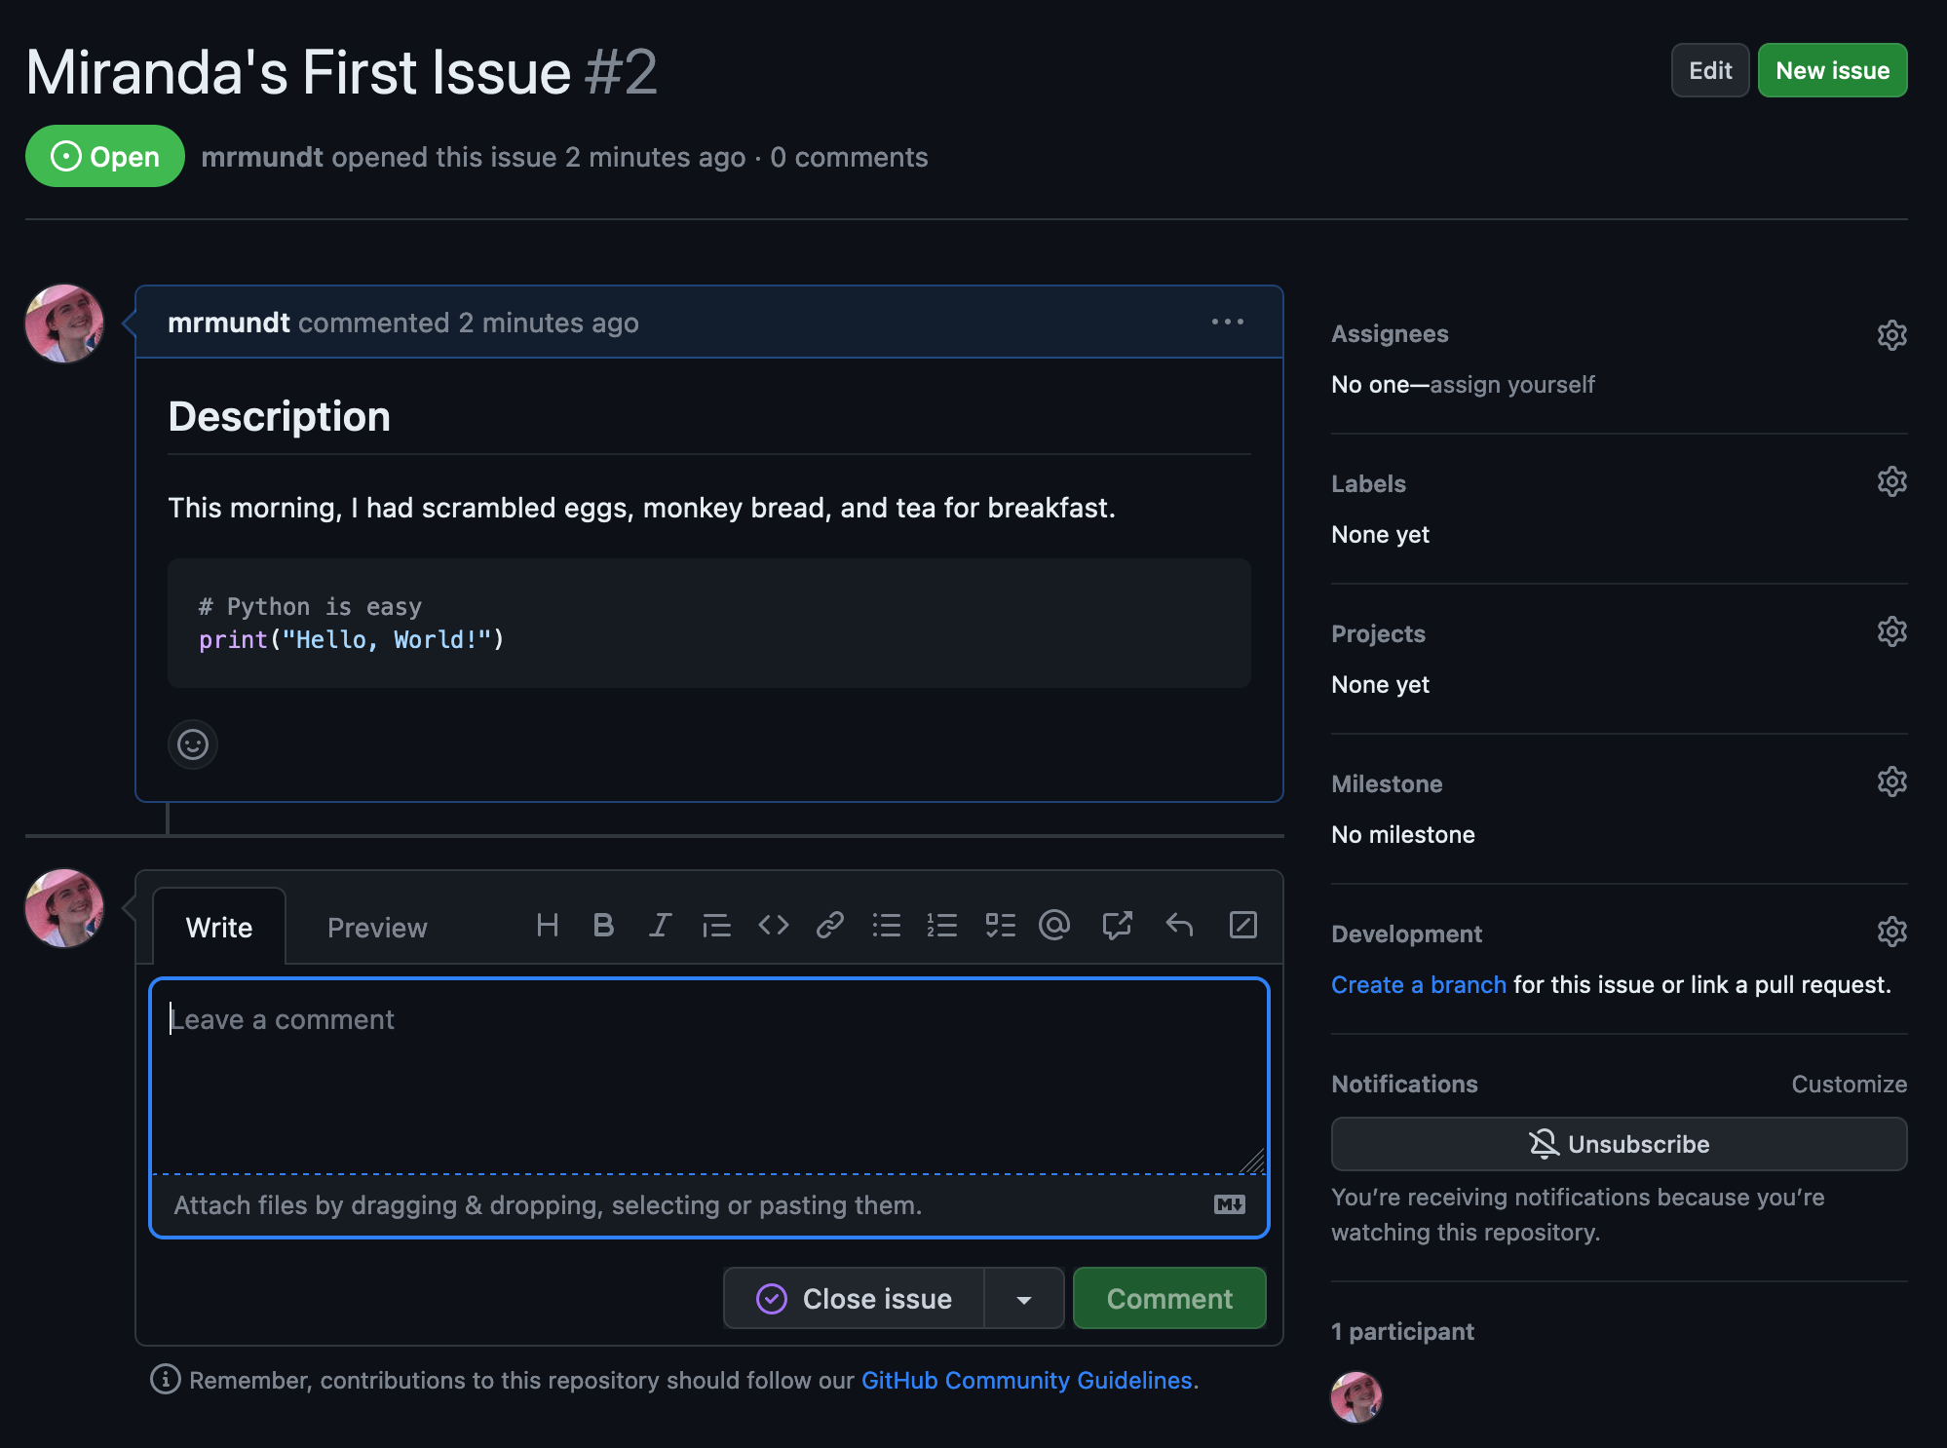1947x1448 pixels.
Task: Insert a code snippet icon
Action: [x=773, y=925]
